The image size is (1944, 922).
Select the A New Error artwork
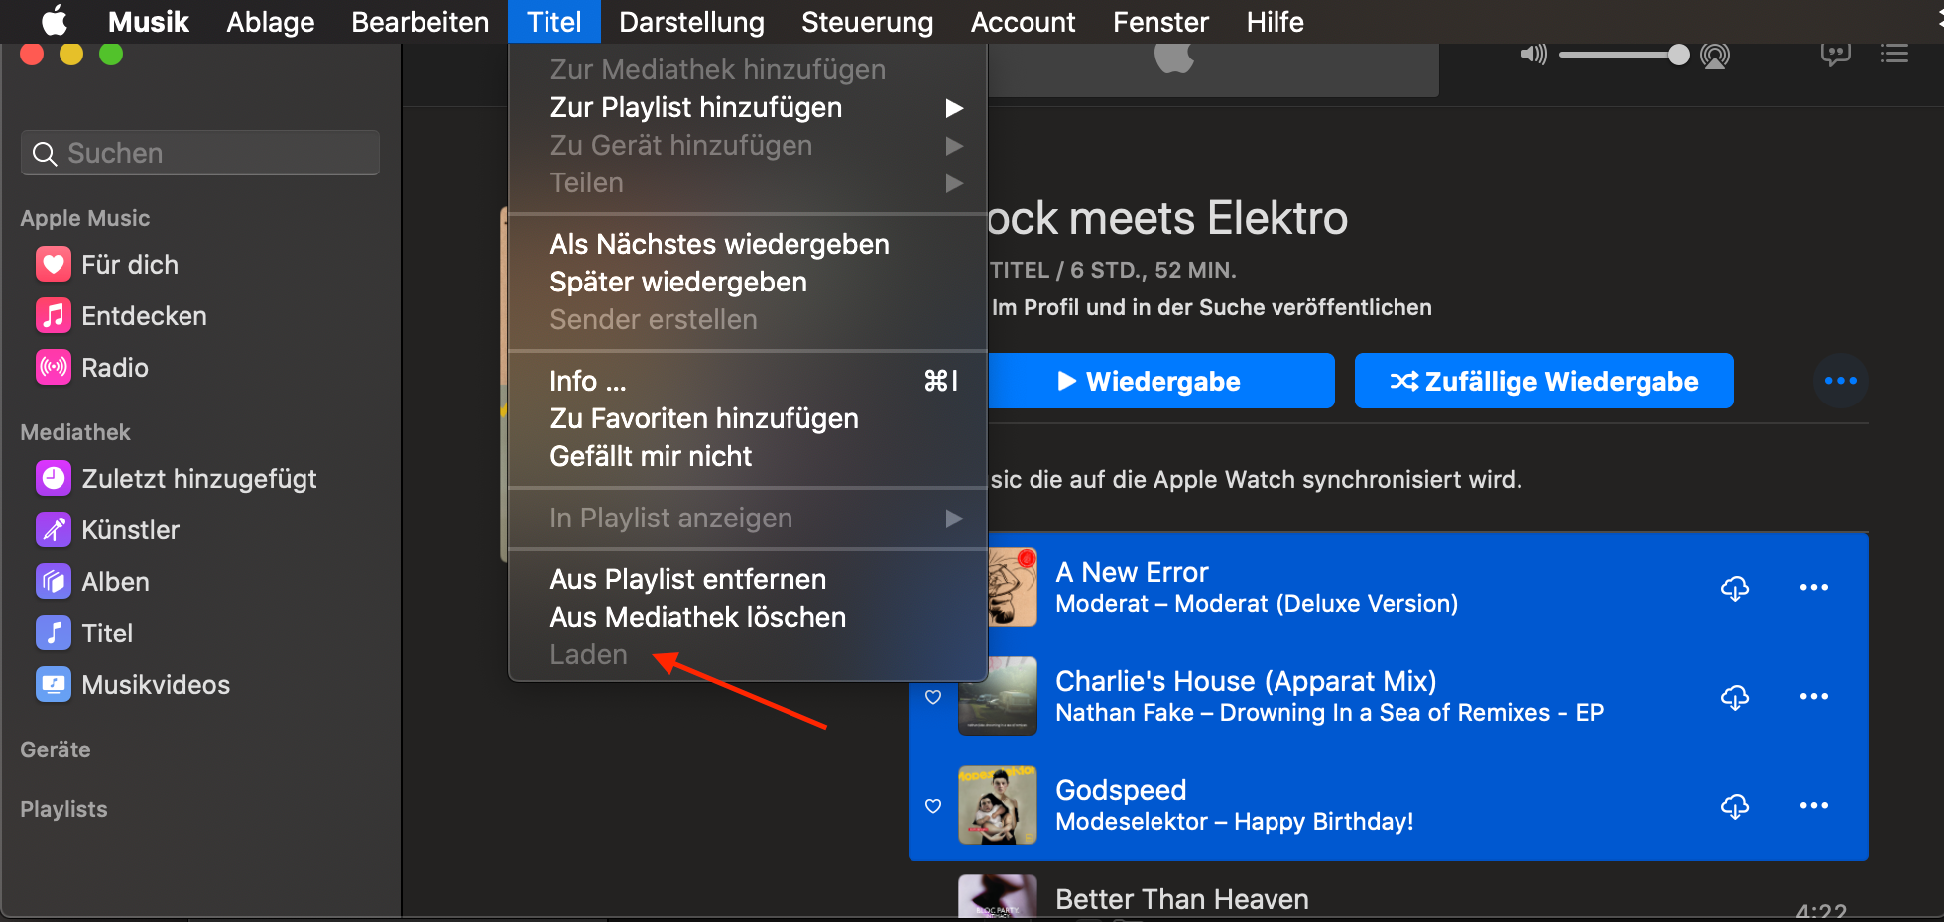pyautogui.click(x=1013, y=587)
